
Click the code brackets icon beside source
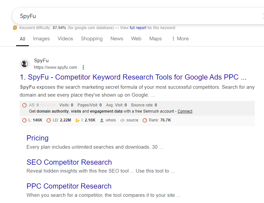[x=122, y=120]
